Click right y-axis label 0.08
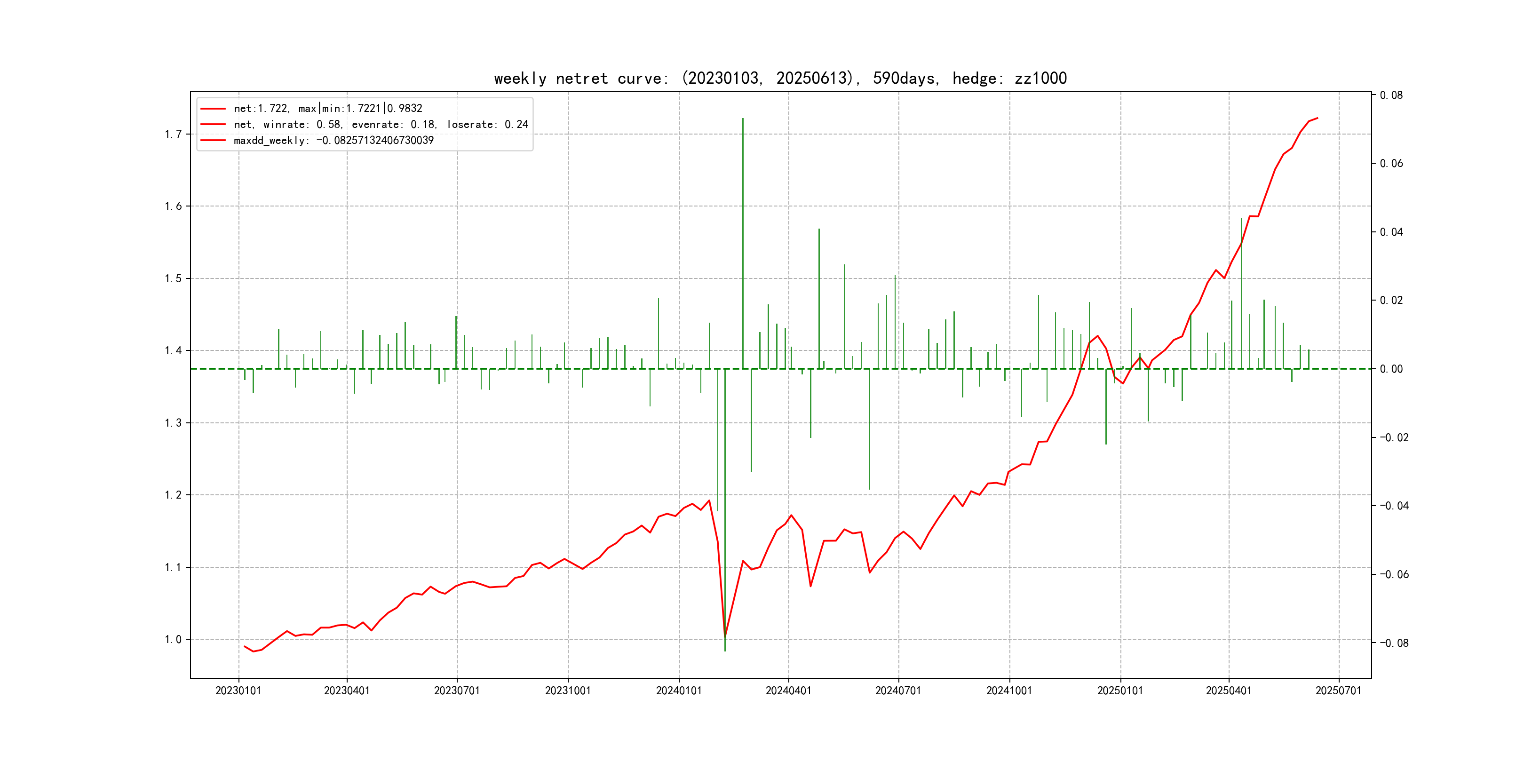Viewport: 1524px width, 762px height. 1391,95
